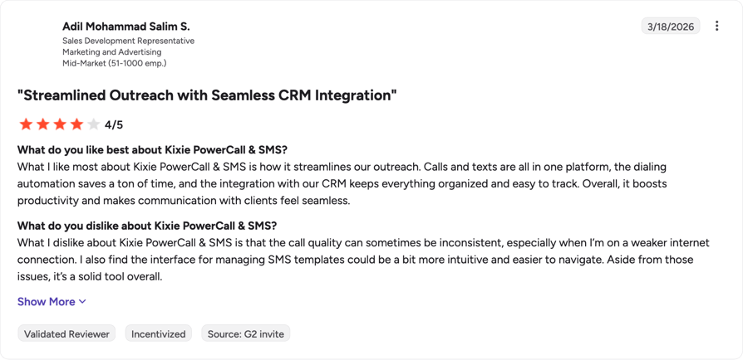The width and height of the screenshot is (743, 360).
Task: Click the 'What do you dislike' heading
Action: [147, 225]
